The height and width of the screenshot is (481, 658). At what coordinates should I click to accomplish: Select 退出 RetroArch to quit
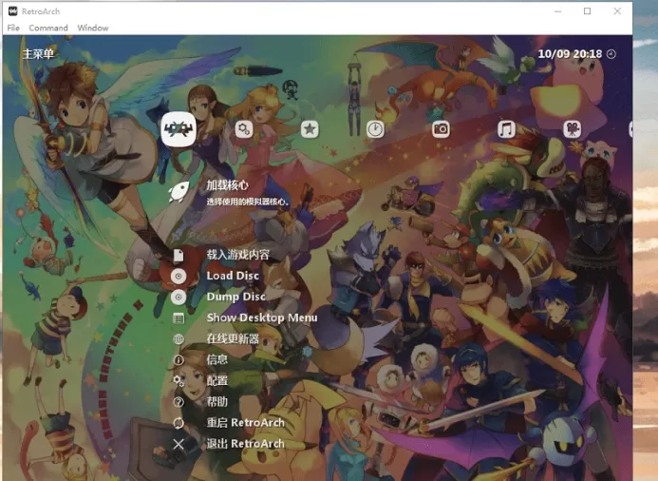(x=245, y=443)
